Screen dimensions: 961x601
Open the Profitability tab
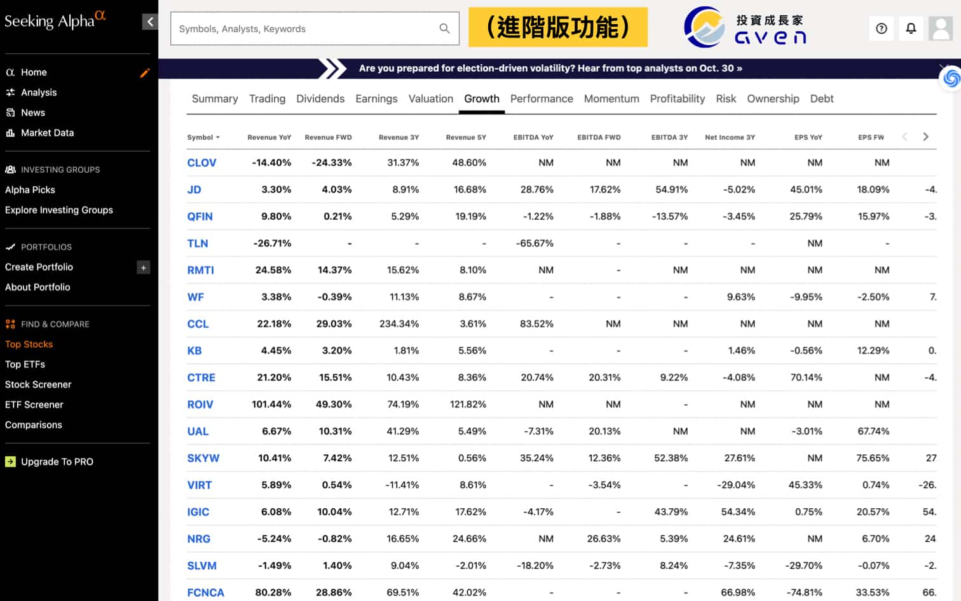point(678,98)
